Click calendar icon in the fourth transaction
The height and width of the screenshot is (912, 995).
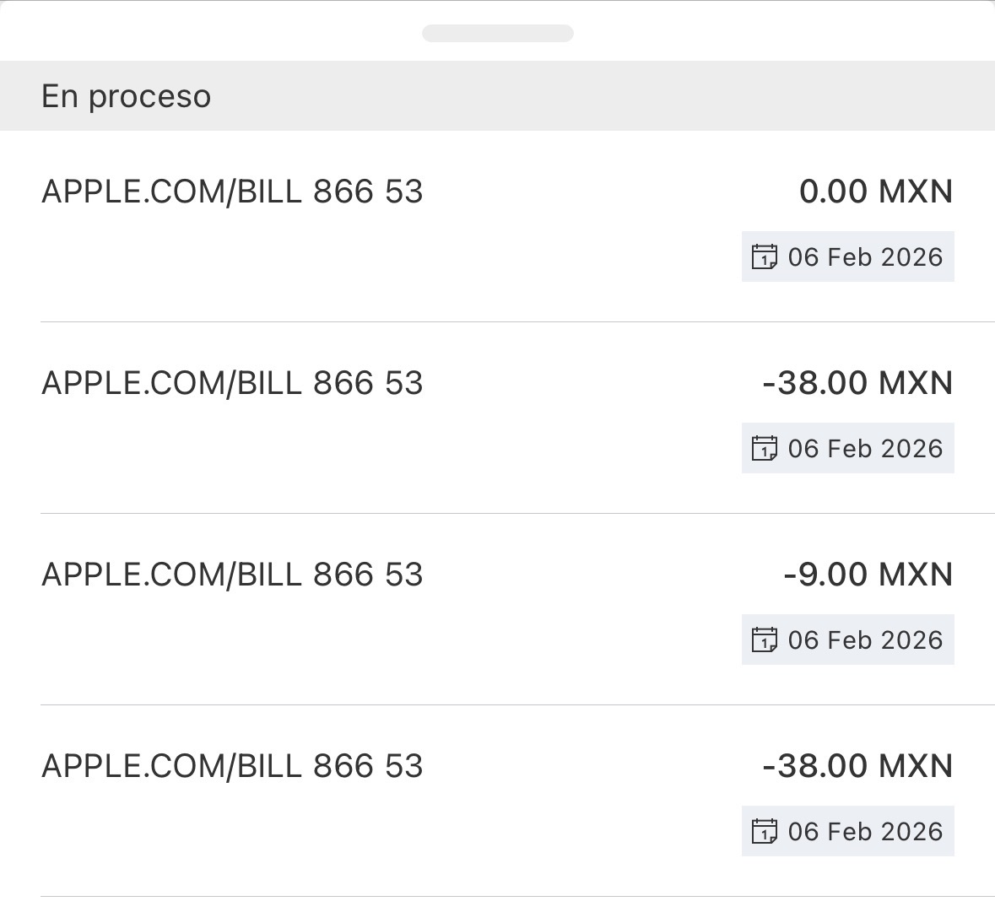tap(764, 831)
